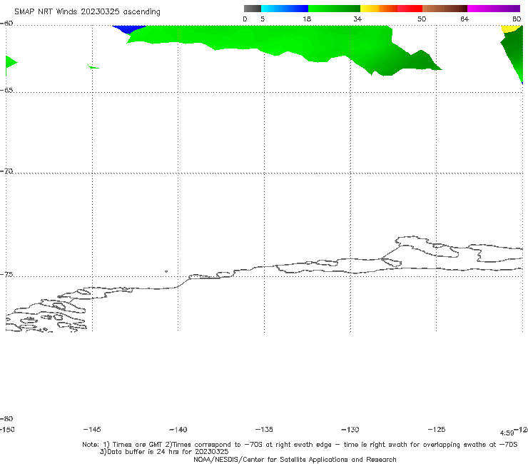The width and height of the screenshot is (528, 464).
Task: Click the latitude label "-75"
Action: (x=6, y=274)
